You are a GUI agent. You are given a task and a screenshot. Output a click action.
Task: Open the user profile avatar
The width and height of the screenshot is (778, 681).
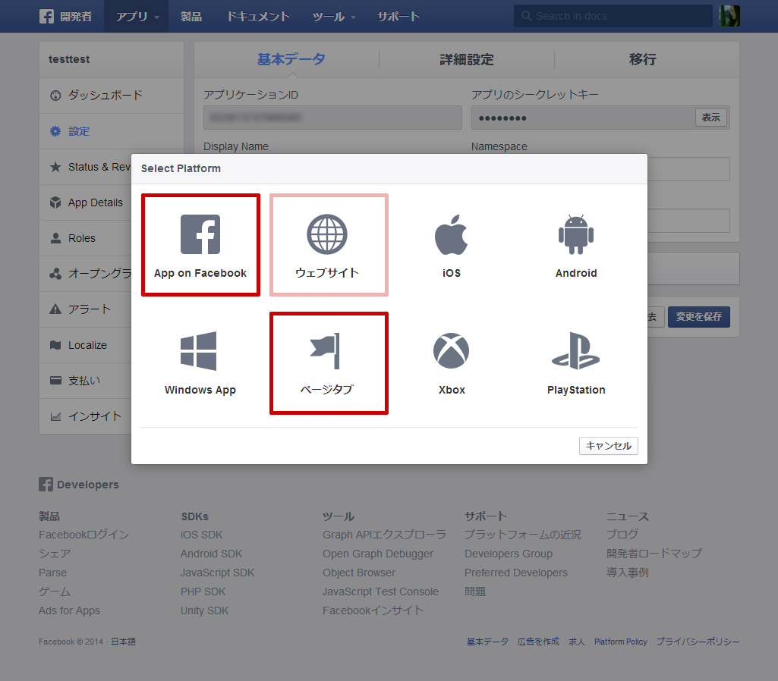click(729, 16)
